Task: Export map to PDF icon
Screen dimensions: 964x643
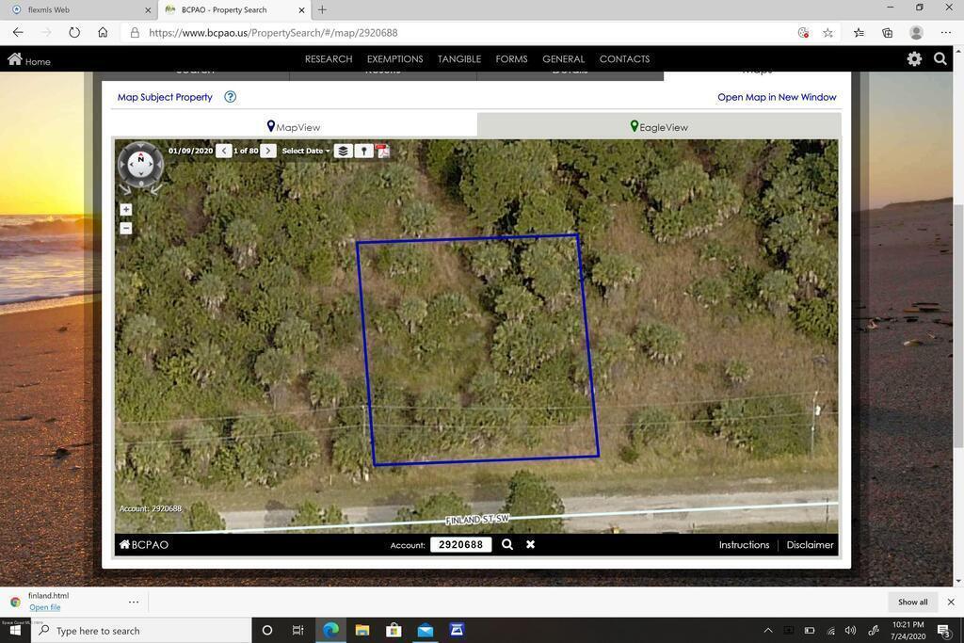Action: click(383, 151)
